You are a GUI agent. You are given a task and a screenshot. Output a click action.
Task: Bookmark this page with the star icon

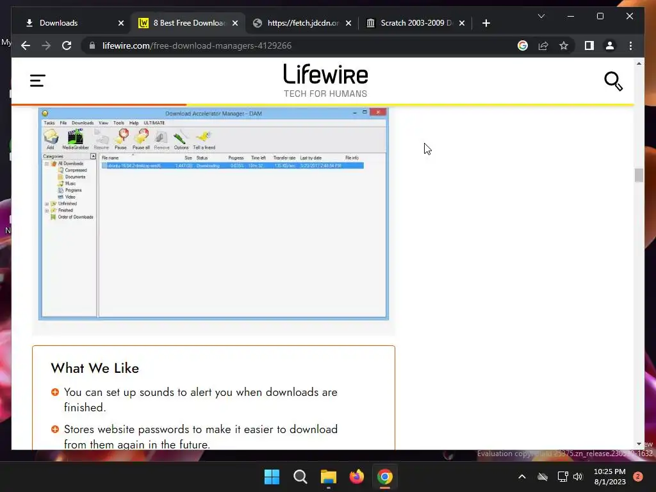[x=564, y=45]
